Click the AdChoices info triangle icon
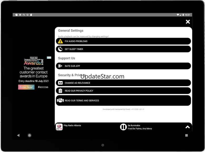 (x=48, y=58)
